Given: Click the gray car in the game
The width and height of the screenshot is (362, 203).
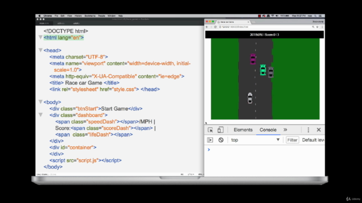Looking at the screenshot, I should coord(270,72).
